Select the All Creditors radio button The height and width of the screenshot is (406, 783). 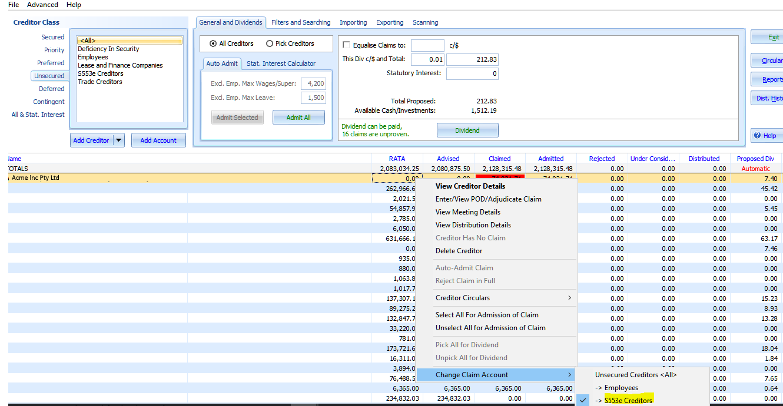click(213, 43)
